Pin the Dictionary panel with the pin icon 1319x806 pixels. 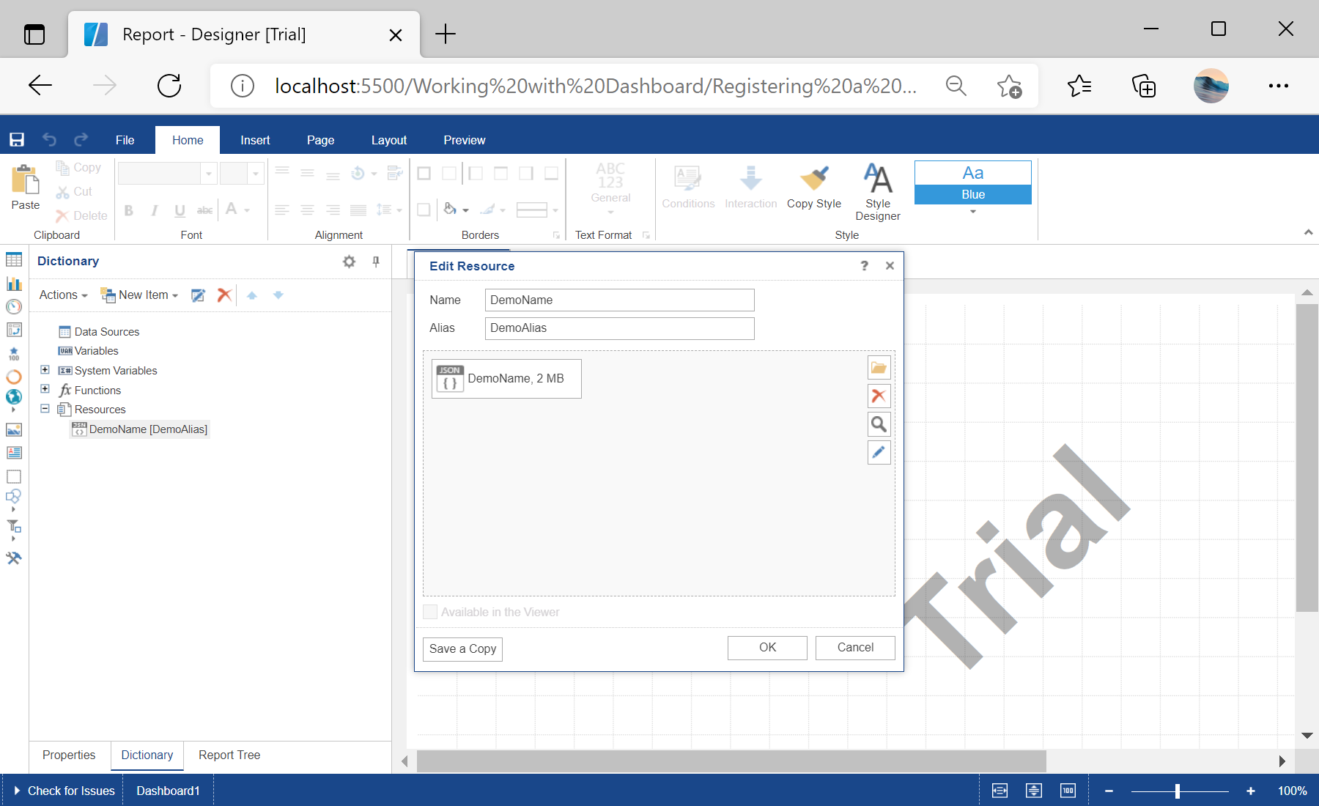click(375, 262)
